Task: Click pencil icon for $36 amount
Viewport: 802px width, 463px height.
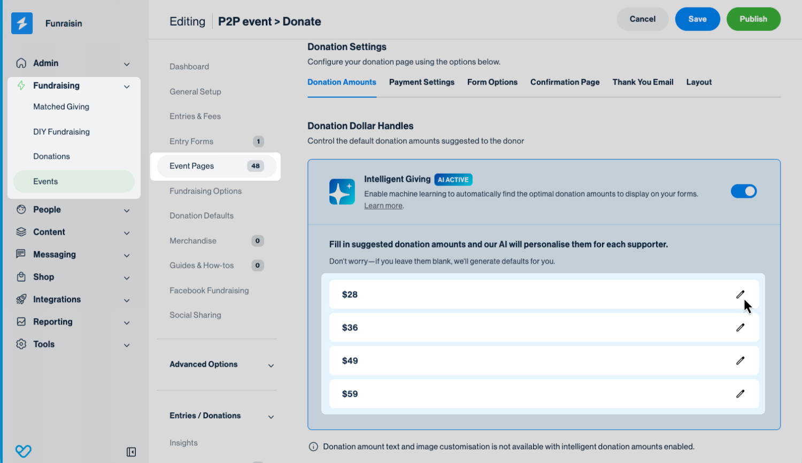Action: pyautogui.click(x=740, y=328)
